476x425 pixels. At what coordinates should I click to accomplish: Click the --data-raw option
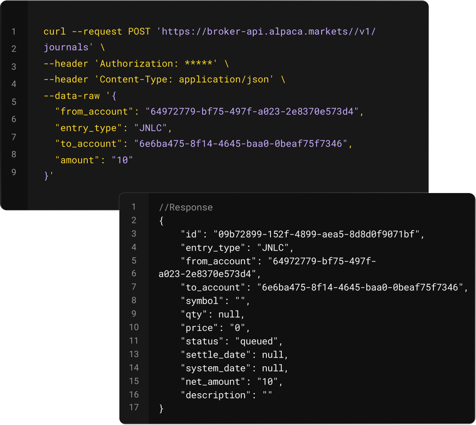(x=71, y=96)
